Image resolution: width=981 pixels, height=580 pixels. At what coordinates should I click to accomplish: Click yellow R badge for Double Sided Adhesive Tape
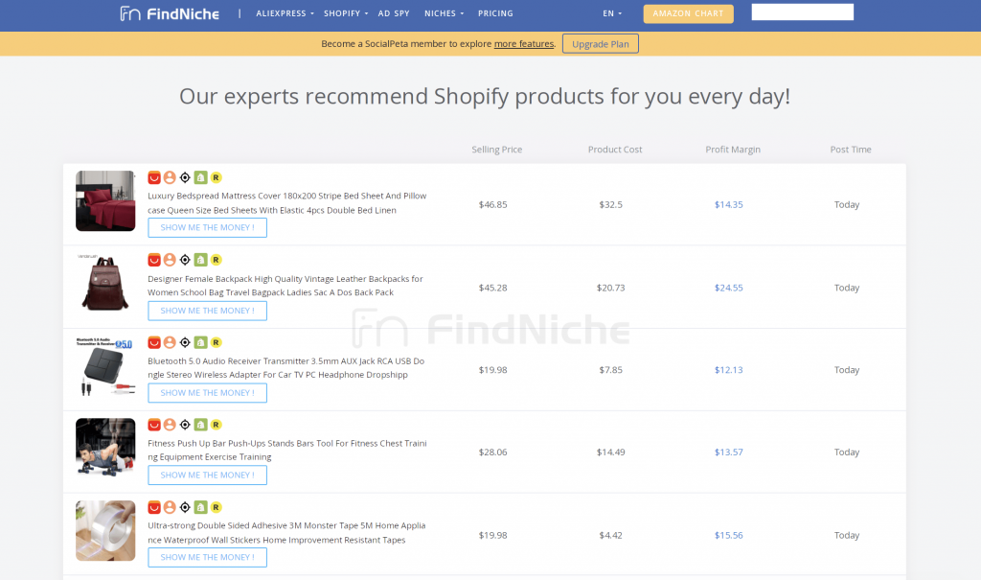(216, 507)
